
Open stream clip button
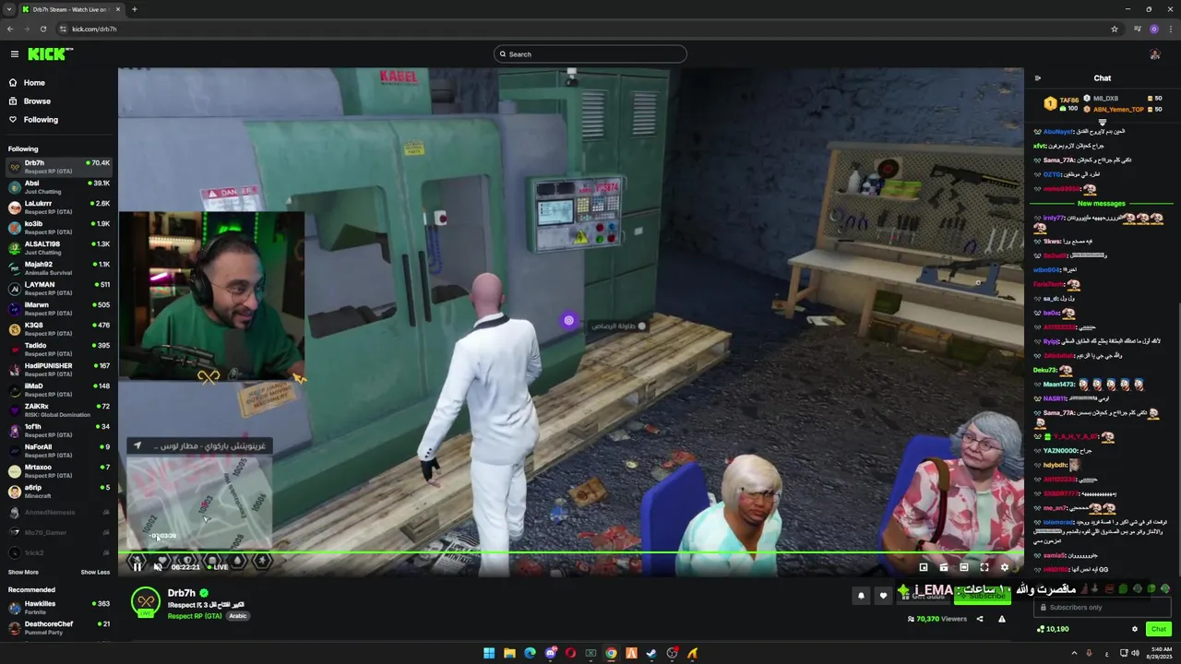coord(944,567)
